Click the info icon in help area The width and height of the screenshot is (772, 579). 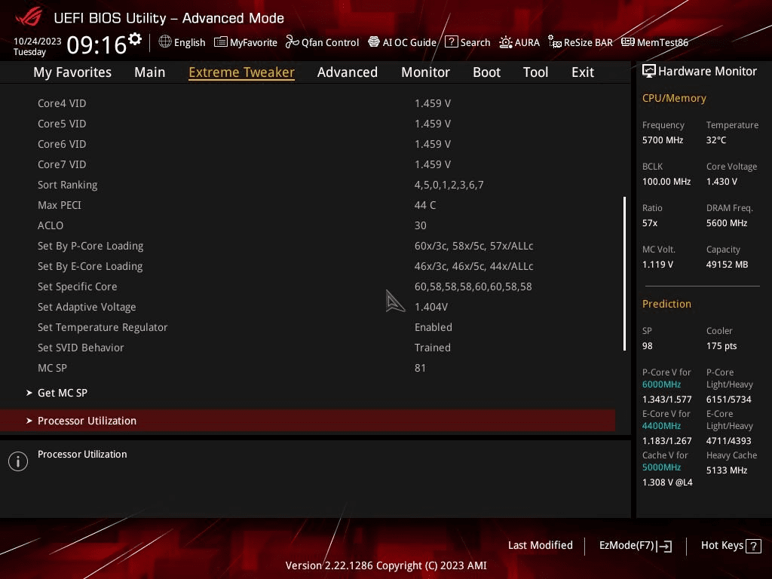[18, 461]
